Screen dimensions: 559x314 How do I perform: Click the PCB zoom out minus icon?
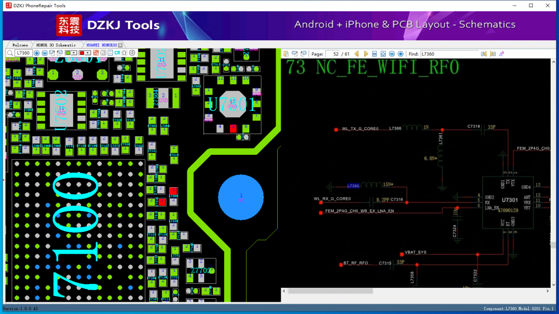45,53
